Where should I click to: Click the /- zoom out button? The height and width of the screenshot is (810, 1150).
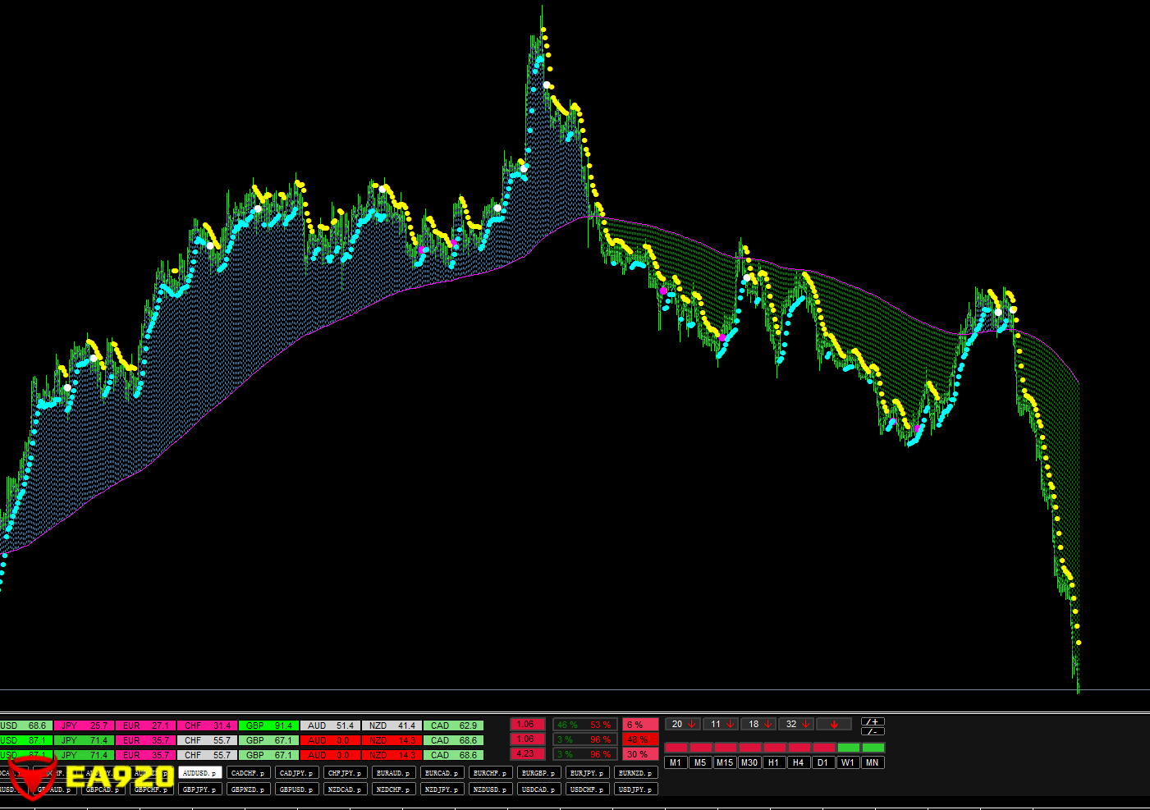click(873, 731)
